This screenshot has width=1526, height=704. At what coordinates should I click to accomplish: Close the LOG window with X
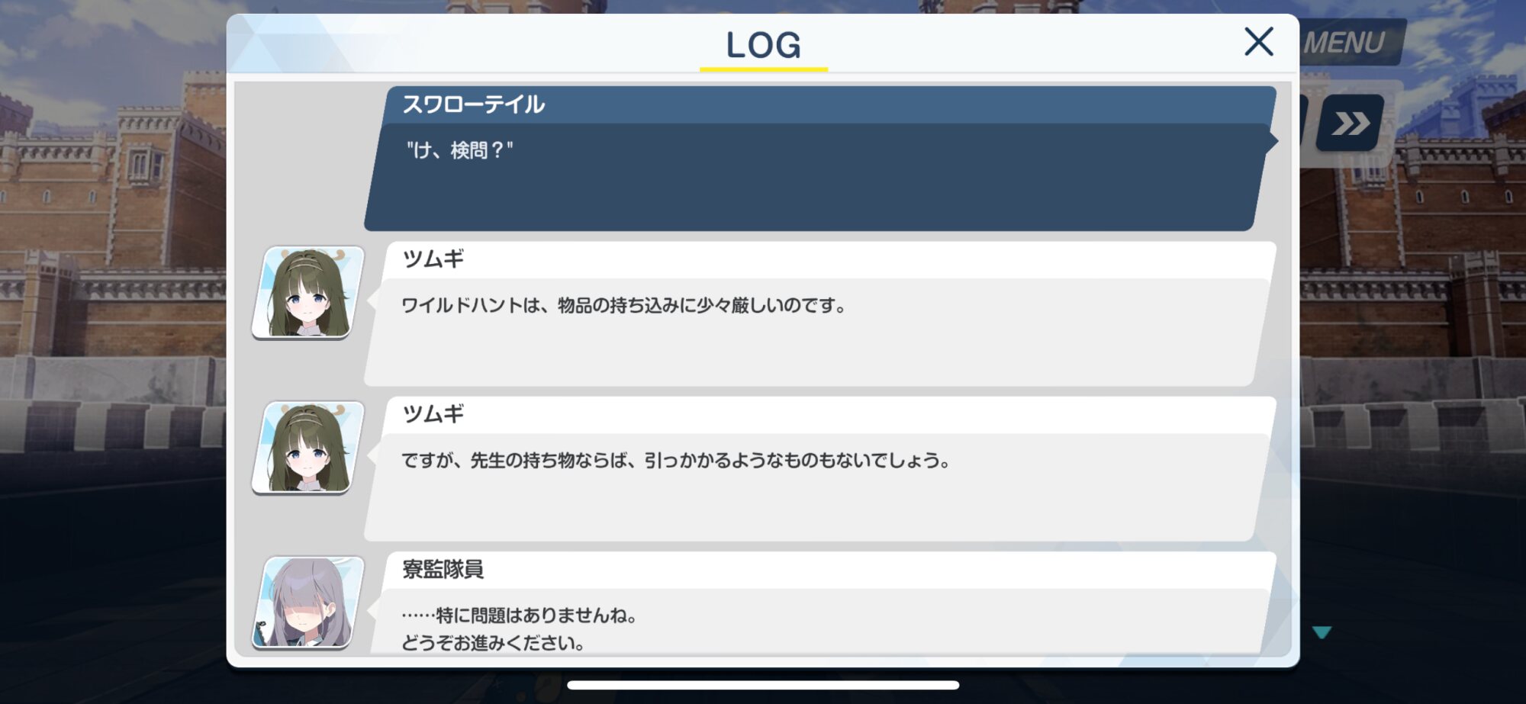(x=1259, y=42)
